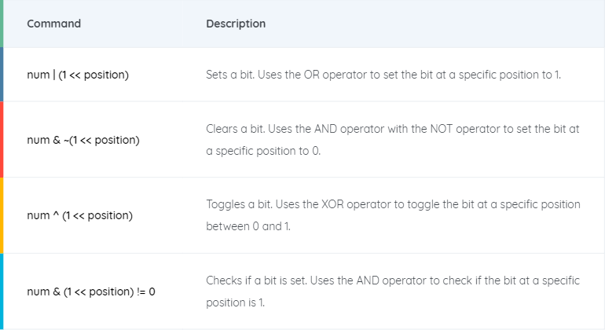Click text 'between 0 and 1.'

248,226
